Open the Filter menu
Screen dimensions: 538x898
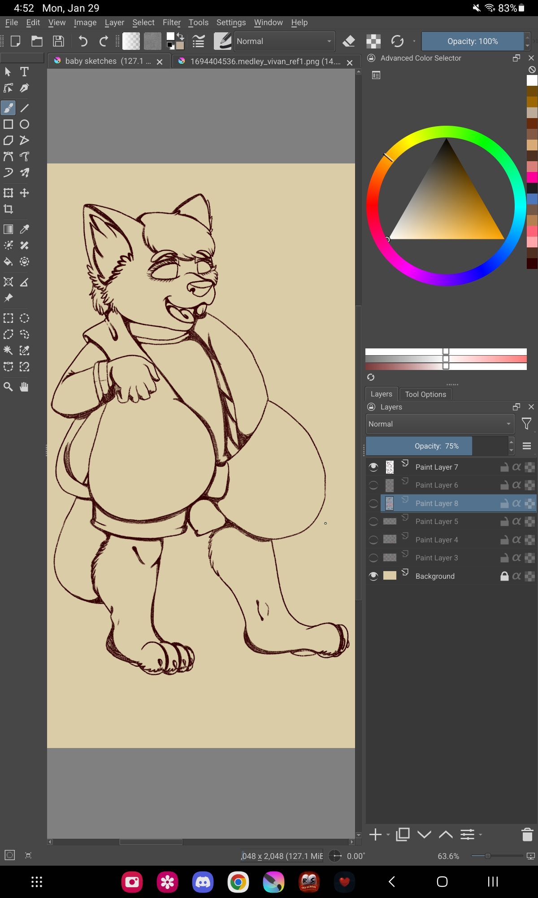point(172,22)
